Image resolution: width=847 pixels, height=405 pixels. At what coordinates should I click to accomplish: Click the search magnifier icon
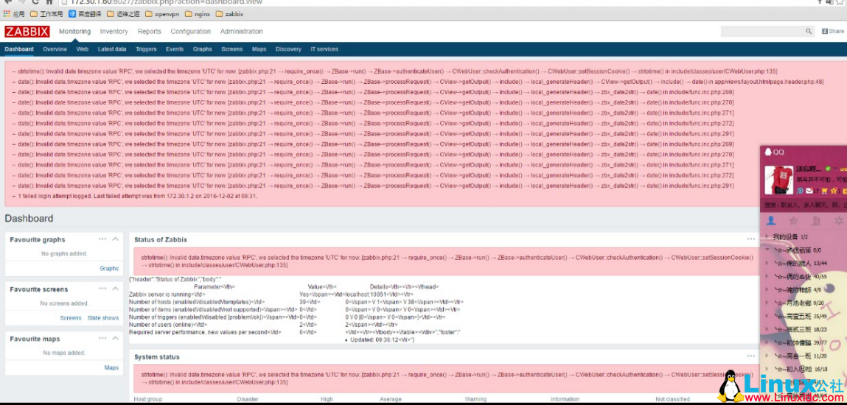click(x=809, y=32)
